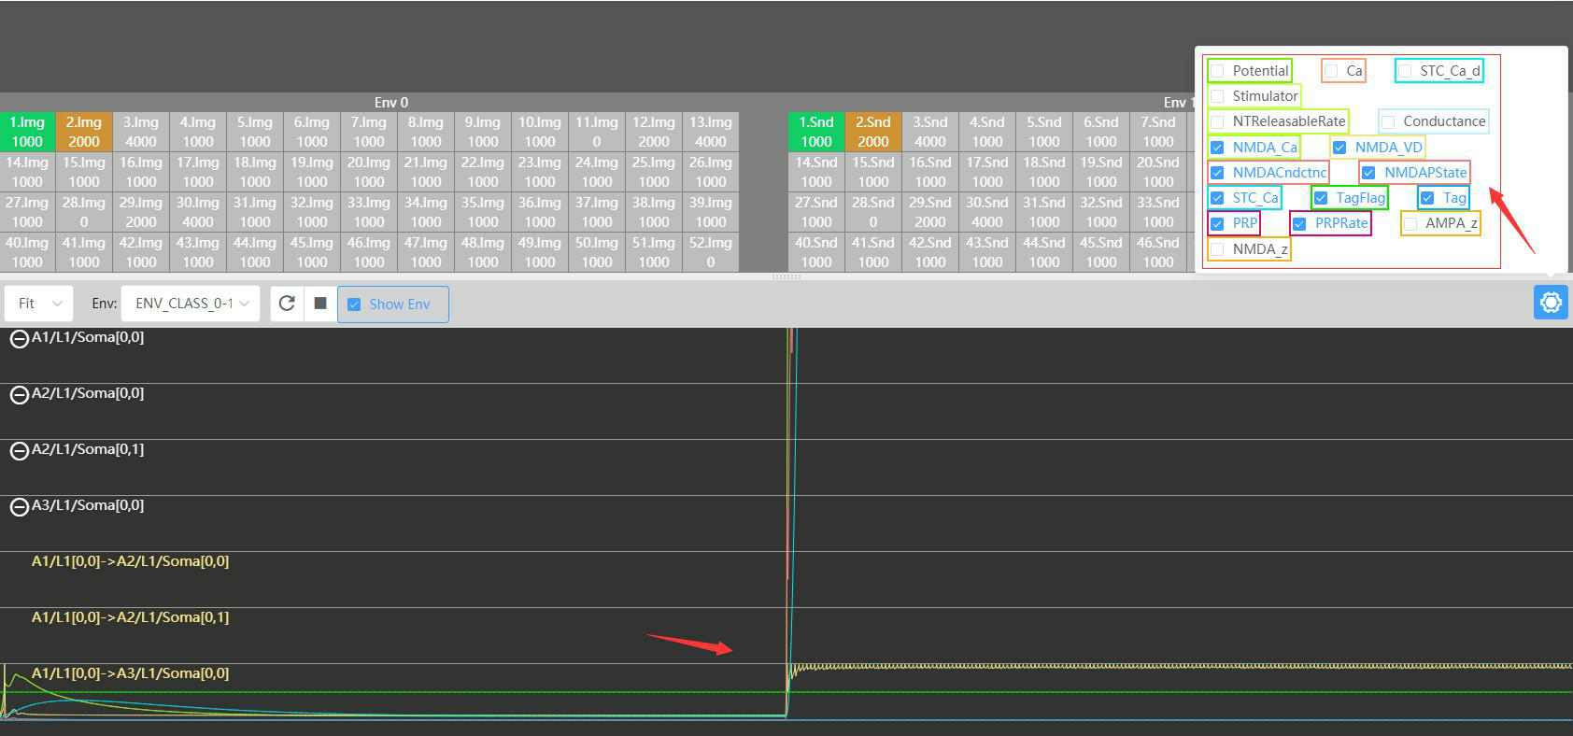Select the 12.Img 2000 cell
The height and width of the screenshot is (736, 1573).
point(654,132)
